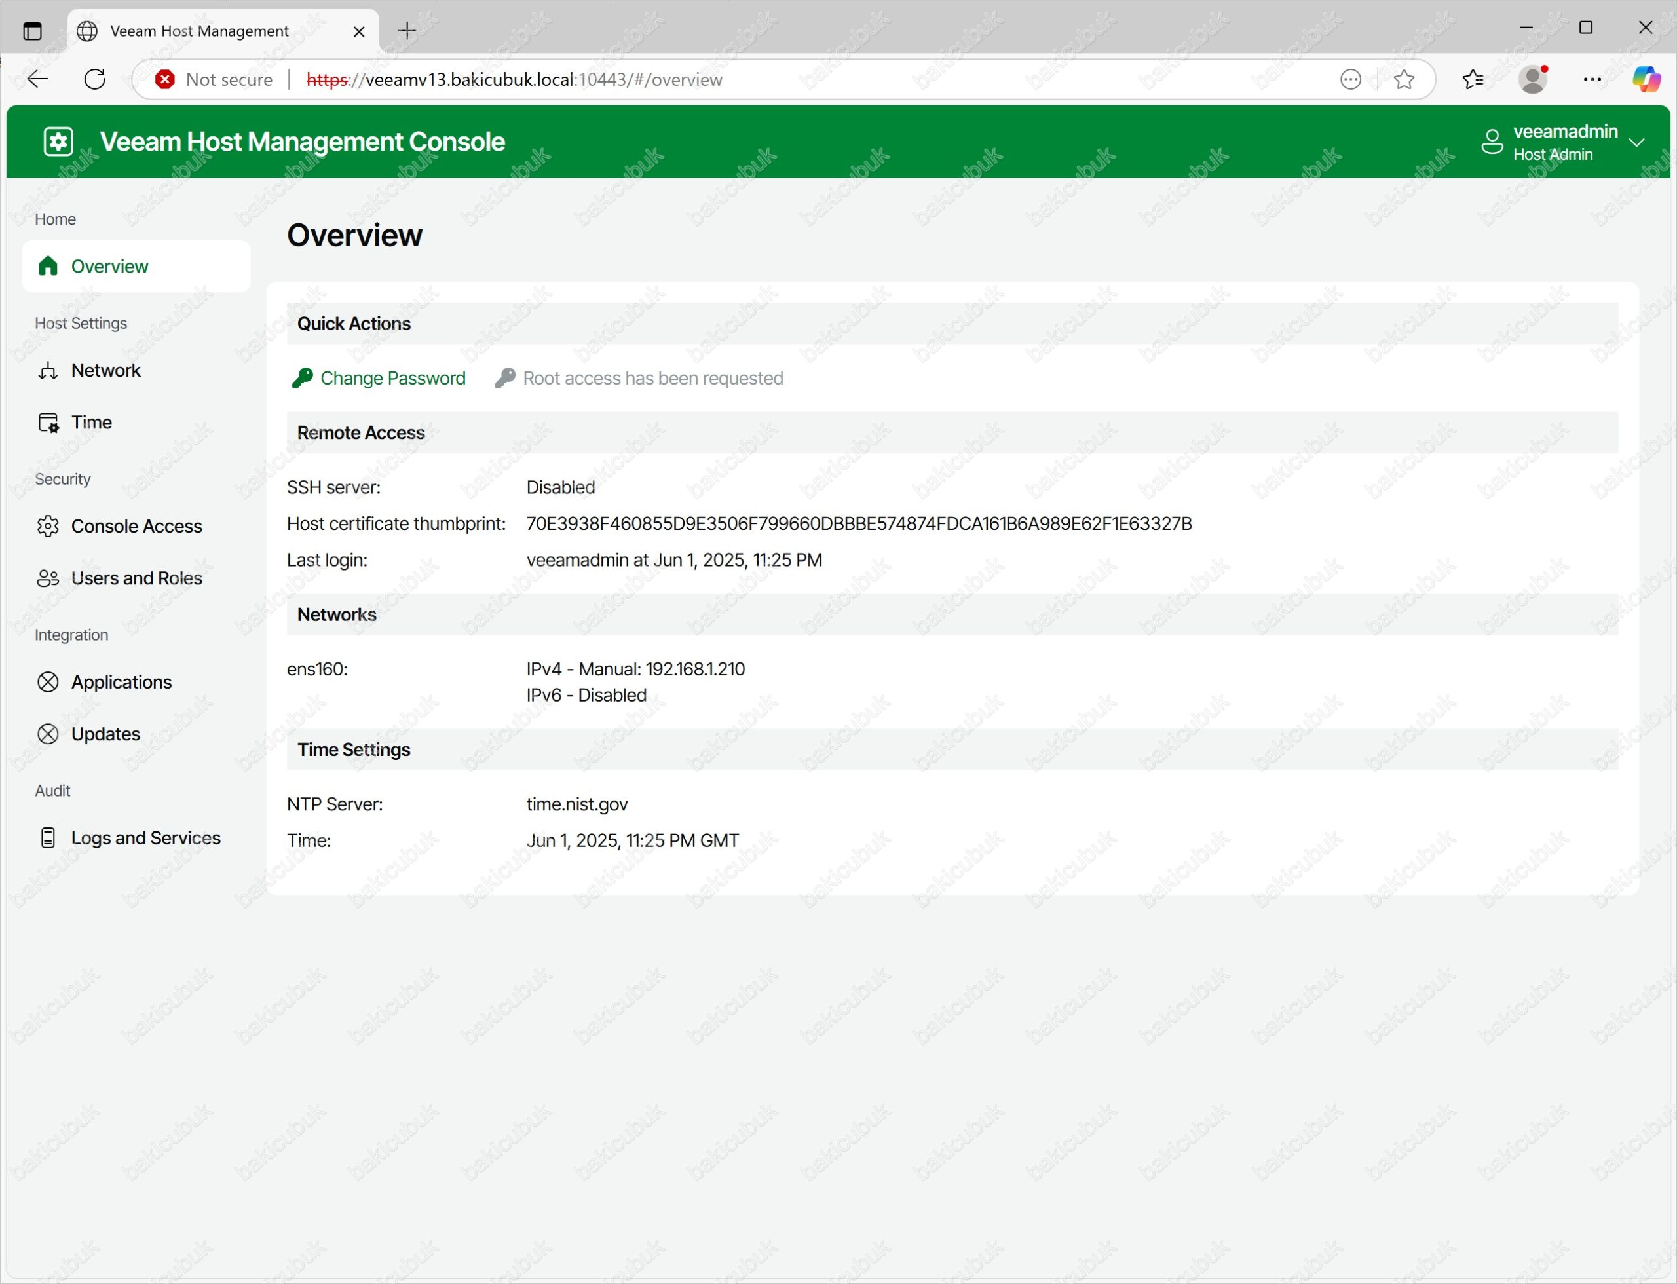The image size is (1677, 1284).
Task: Click the Networks section header
Action: tap(952, 614)
